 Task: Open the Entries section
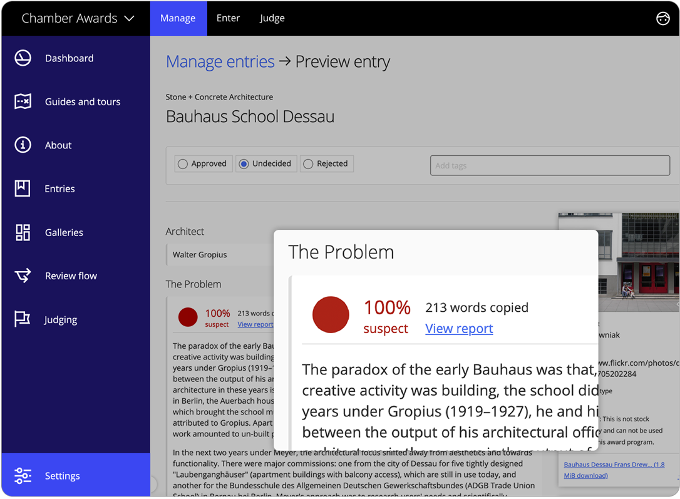pyautogui.click(x=59, y=188)
